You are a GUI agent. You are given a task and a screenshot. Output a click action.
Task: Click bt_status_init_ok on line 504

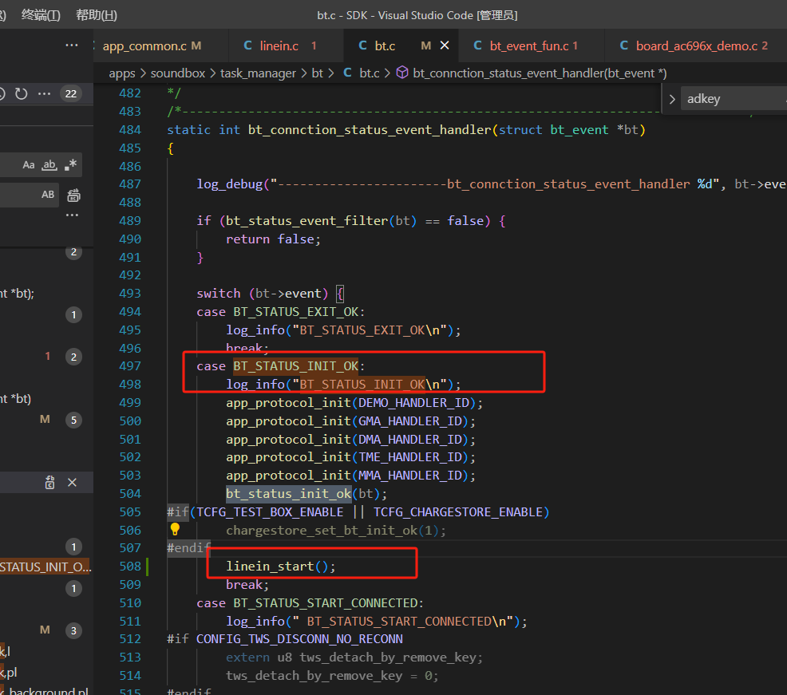pyautogui.click(x=289, y=494)
